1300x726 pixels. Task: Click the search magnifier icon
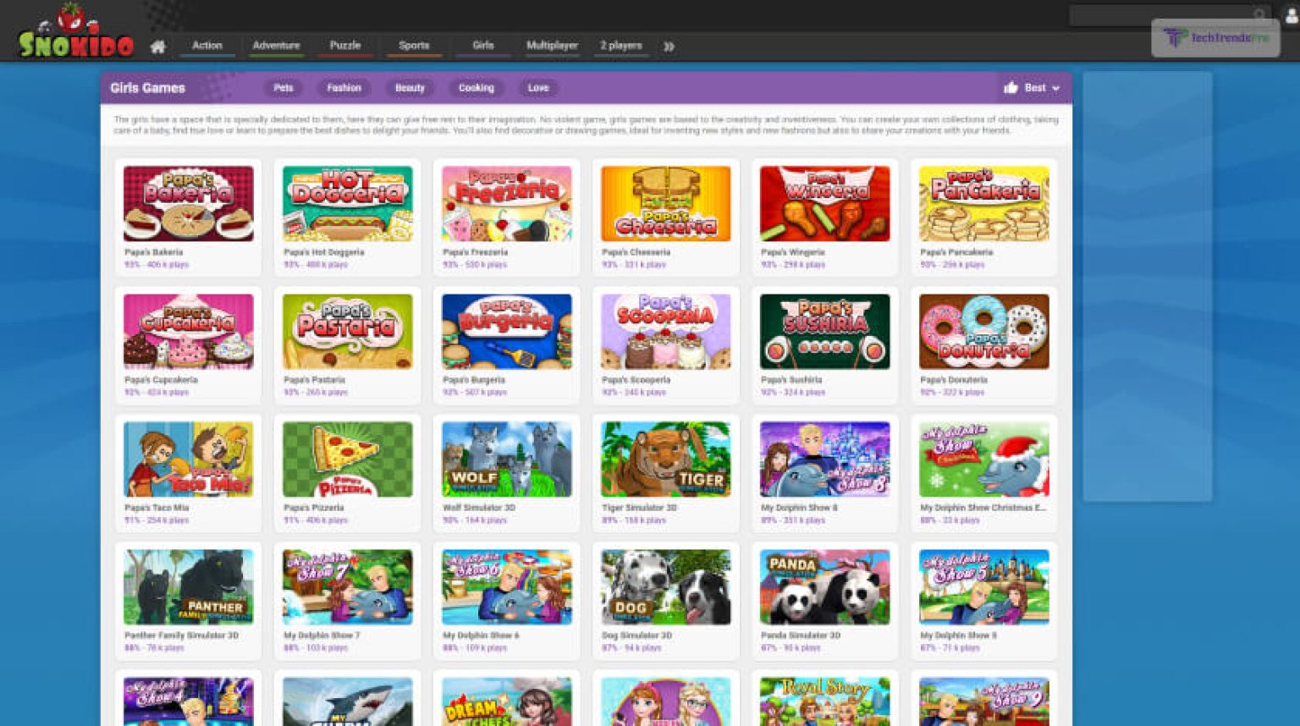coord(1259,15)
